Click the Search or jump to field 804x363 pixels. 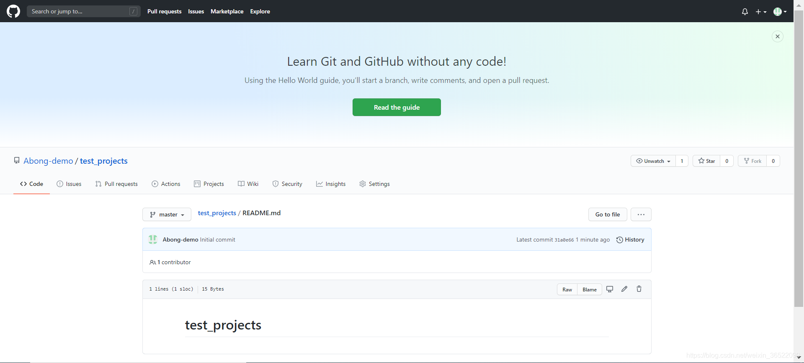(x=83, y=11)
